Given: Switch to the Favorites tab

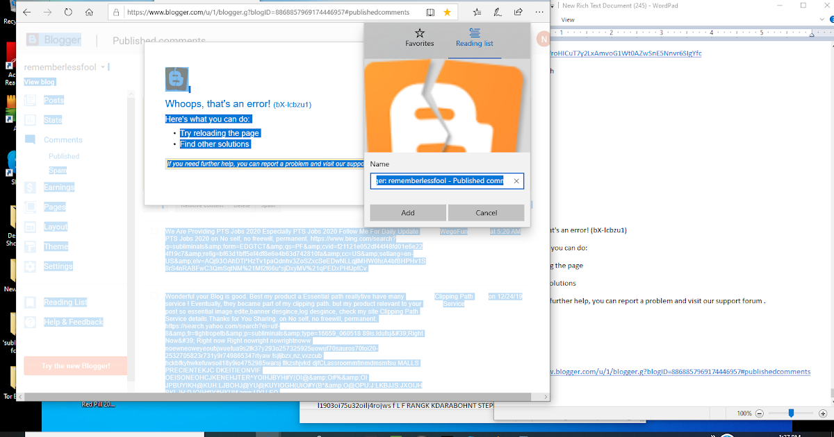Looking at the screenshot, I should [x=419, y=37].
